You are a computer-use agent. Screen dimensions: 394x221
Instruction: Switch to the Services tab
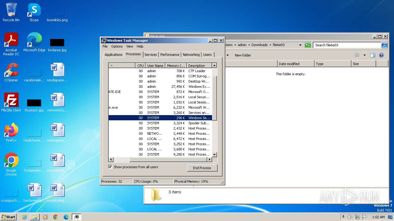click(x=151, y=55)
